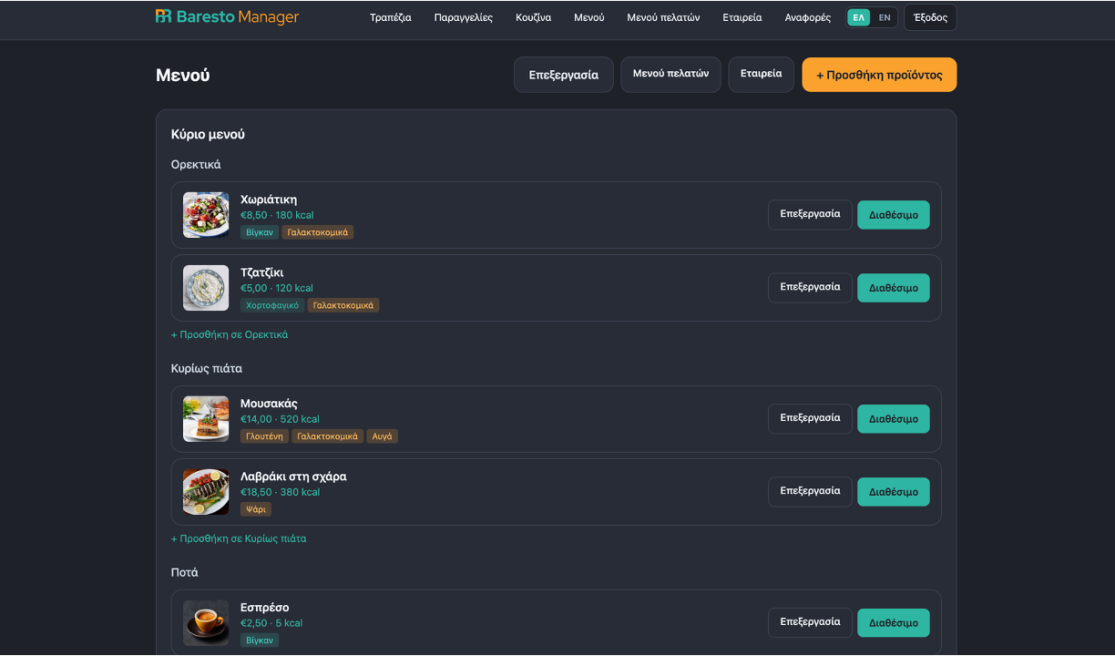The image size is (1115, 656).
Task: Edit the Εσπρέσο item
Action: 810,623
